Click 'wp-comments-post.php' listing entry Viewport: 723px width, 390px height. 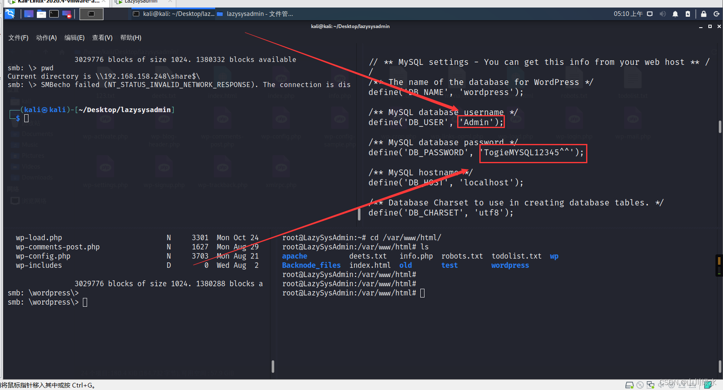pyautogui.click(x=58, y=247)
